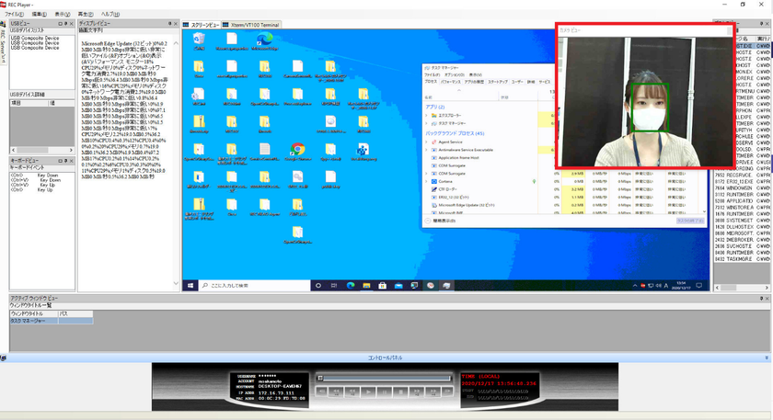Open the ファイル menu
Screen dimensions: 773x420
click(15, 15)
